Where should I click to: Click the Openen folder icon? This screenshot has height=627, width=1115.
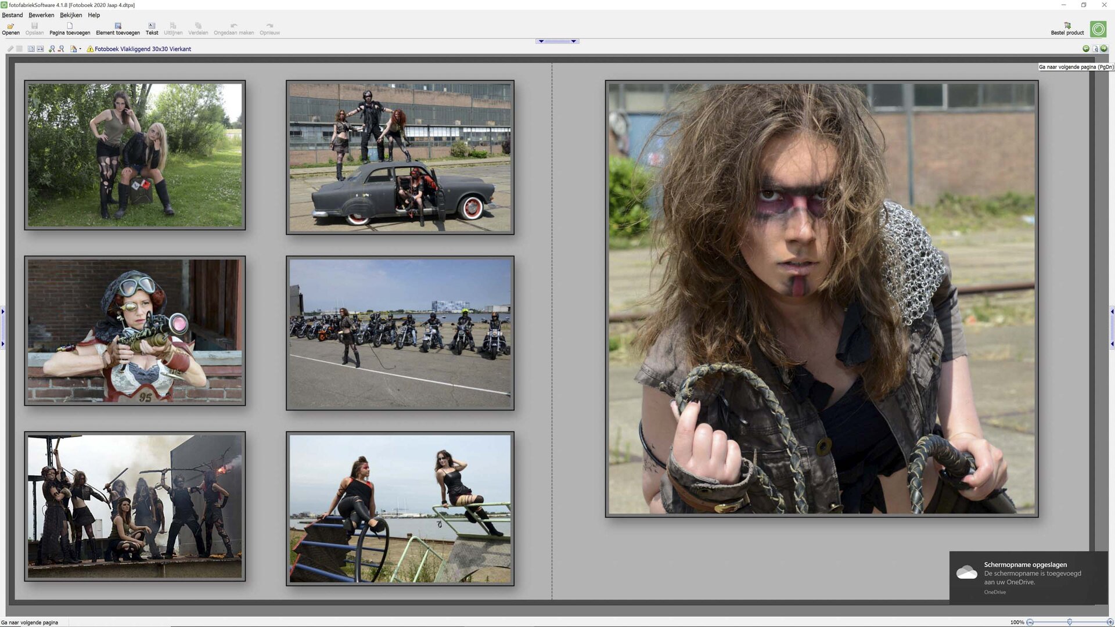pos(10,26)
